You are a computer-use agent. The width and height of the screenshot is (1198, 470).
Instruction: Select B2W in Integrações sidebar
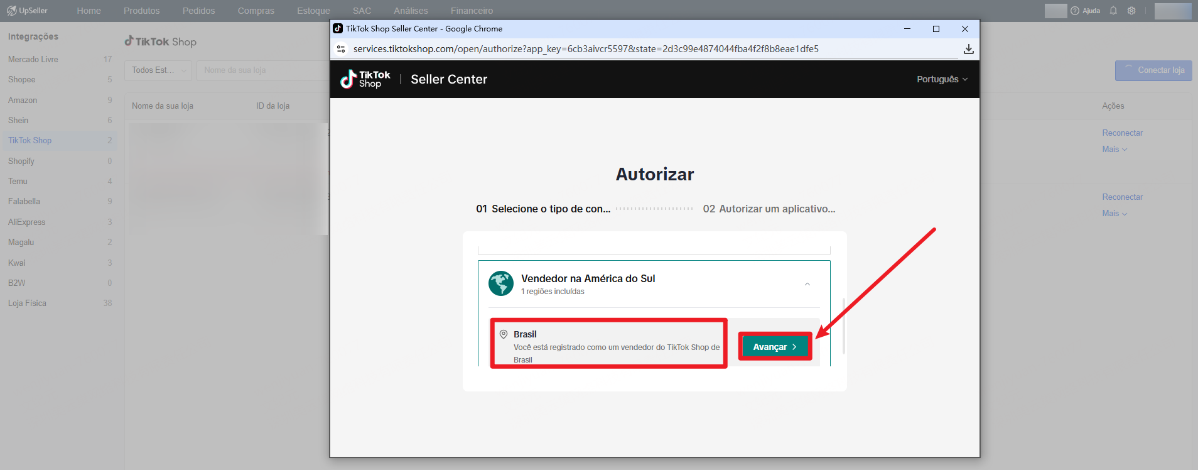[59, 283]
